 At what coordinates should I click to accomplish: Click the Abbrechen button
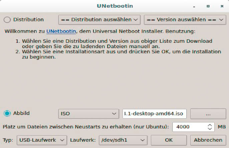coord(208,140)
